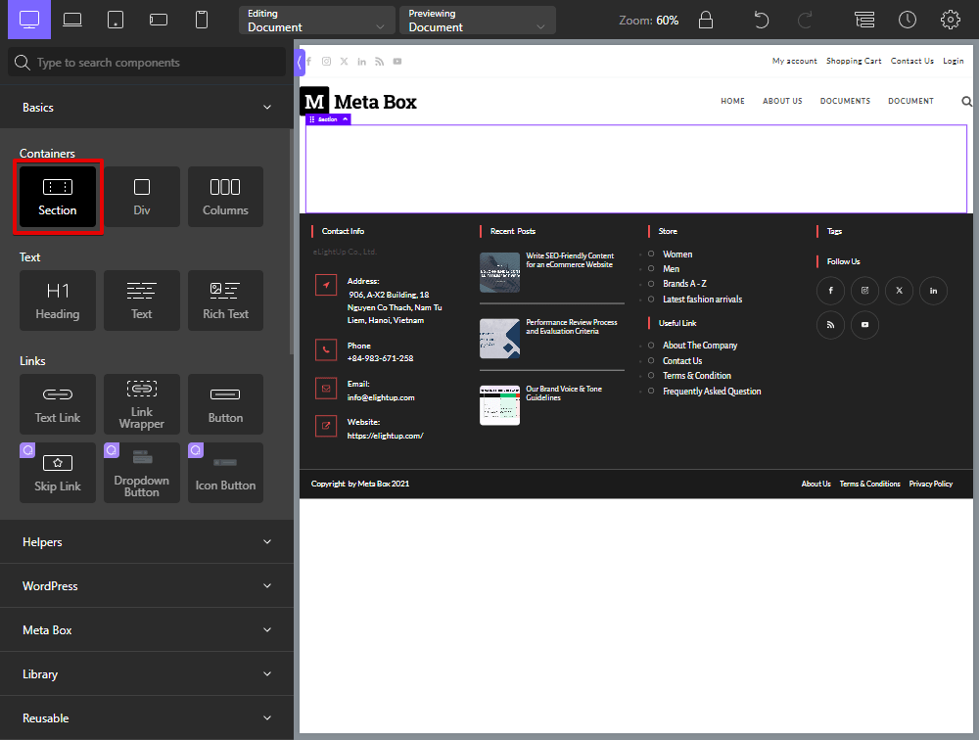Open the revision history clock icon

907,19
